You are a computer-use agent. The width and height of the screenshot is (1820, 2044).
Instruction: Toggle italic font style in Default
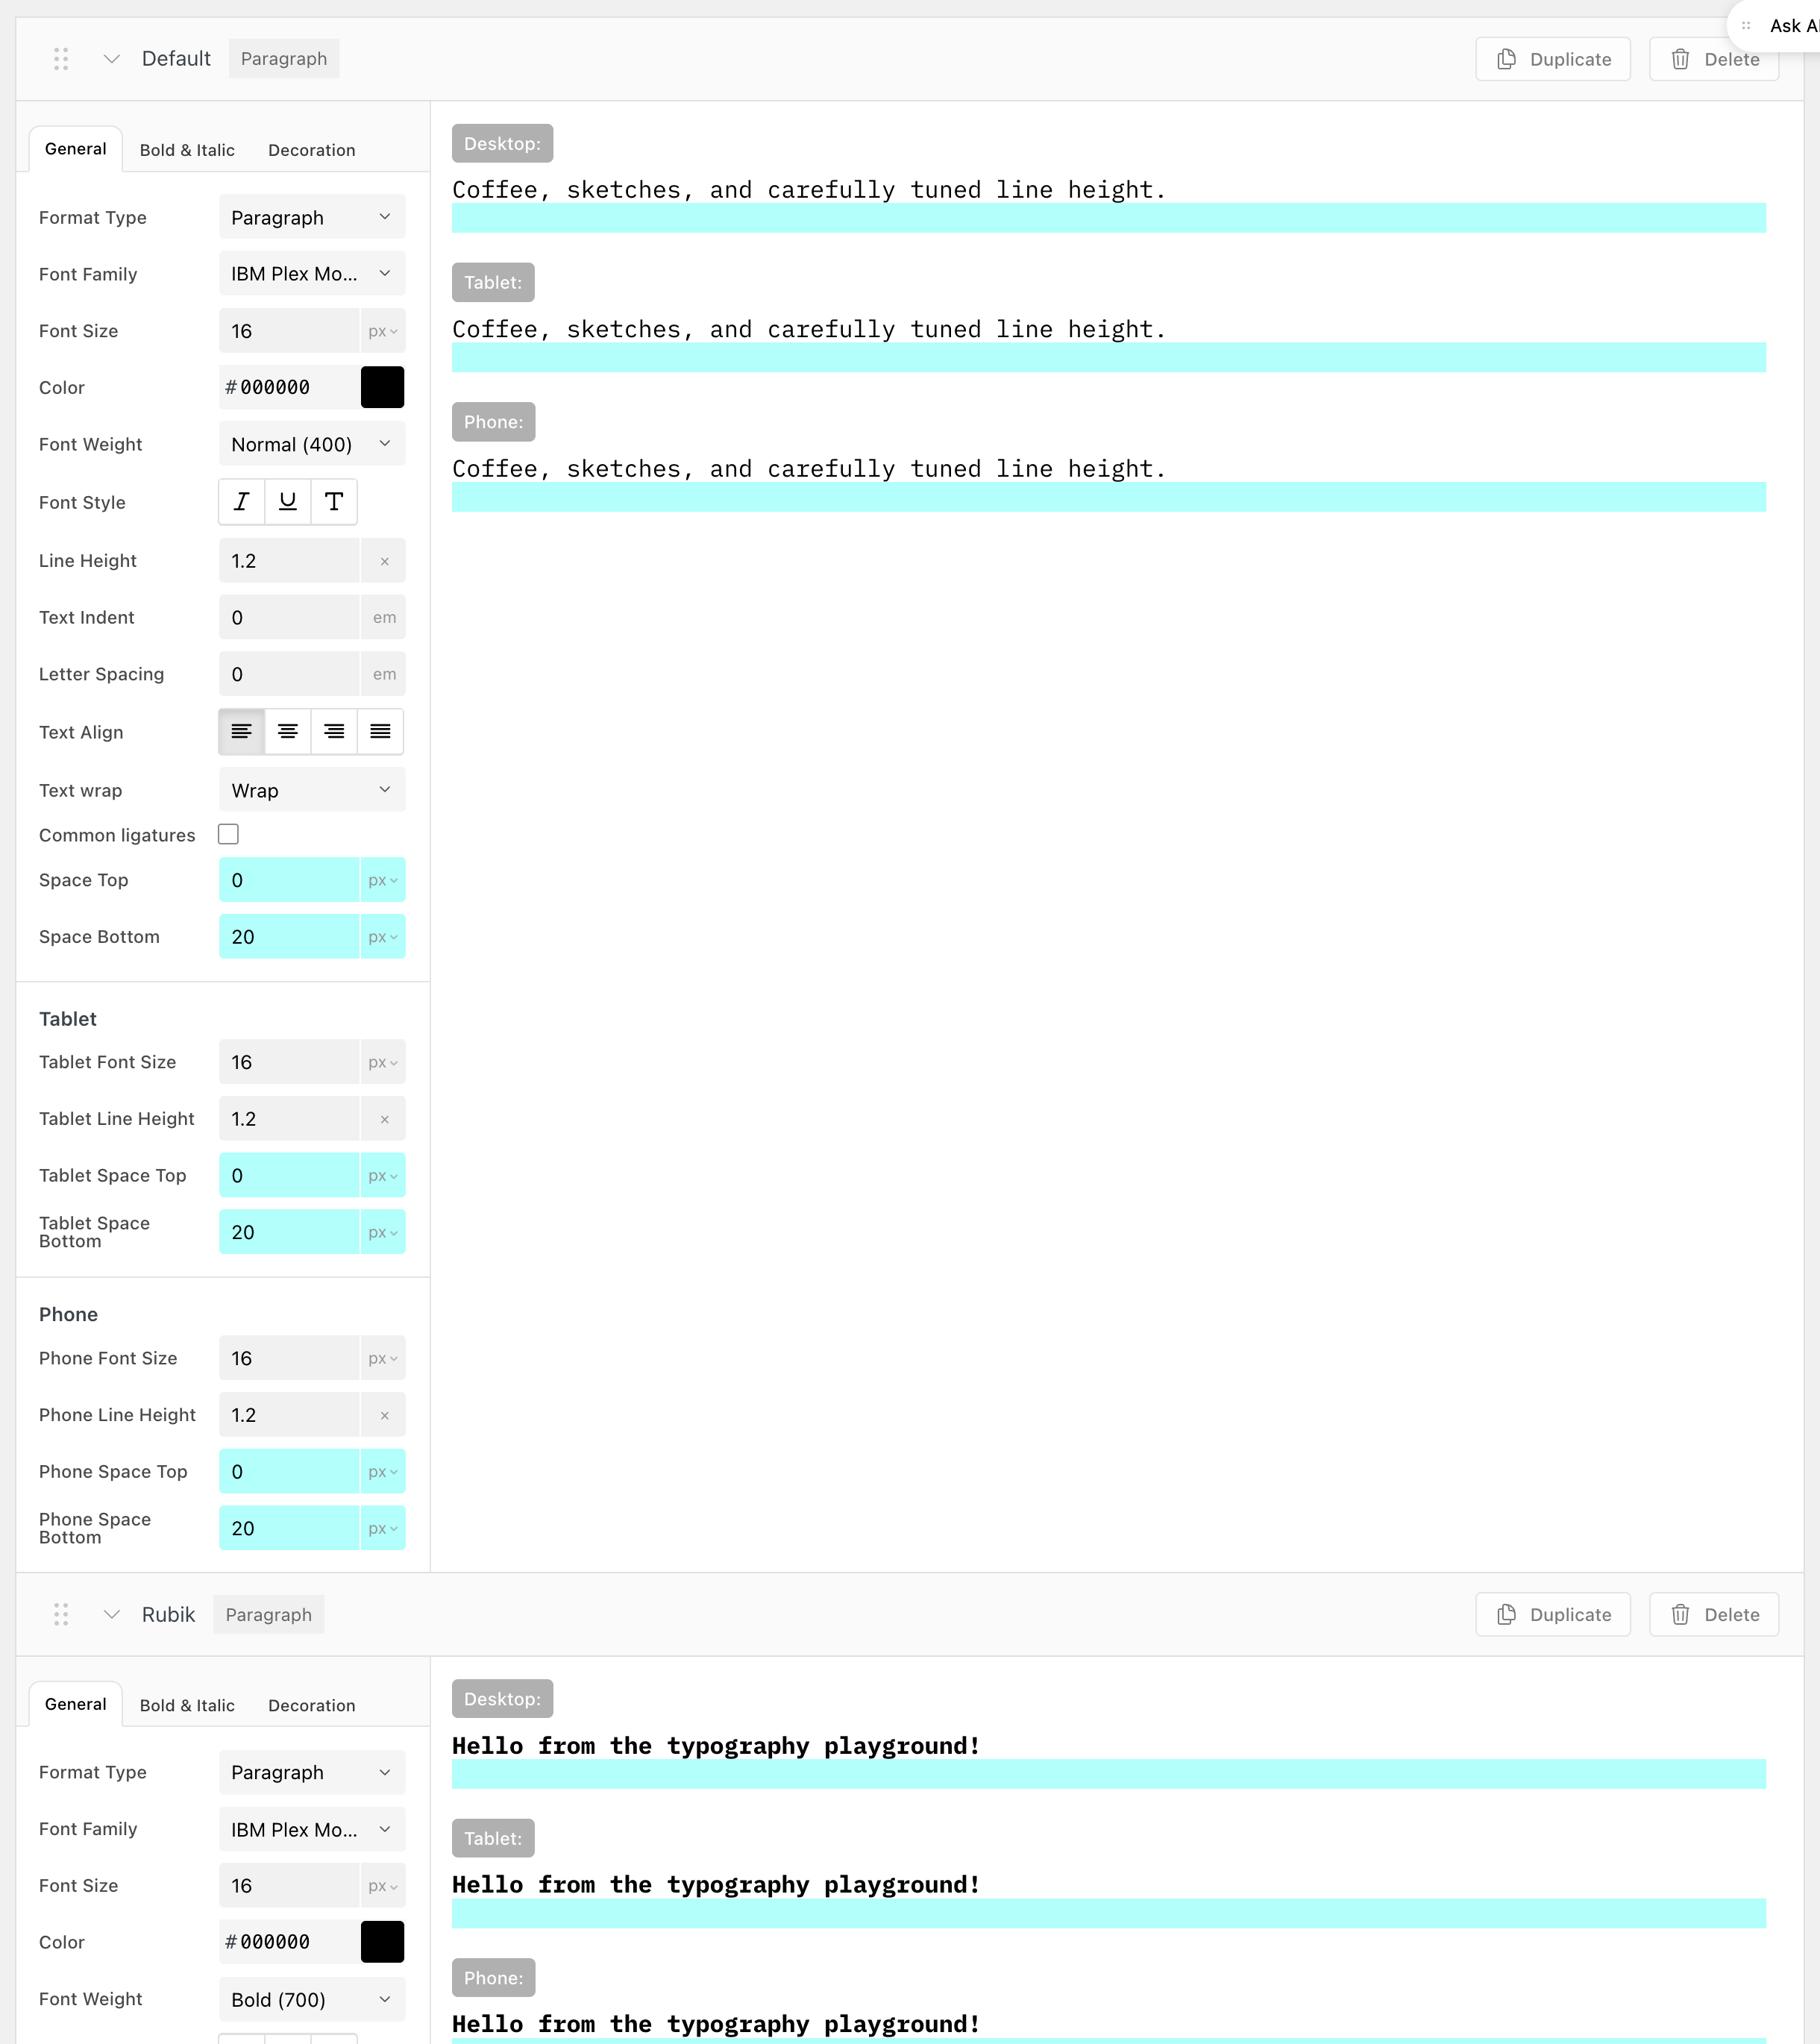tap(242, 502)
